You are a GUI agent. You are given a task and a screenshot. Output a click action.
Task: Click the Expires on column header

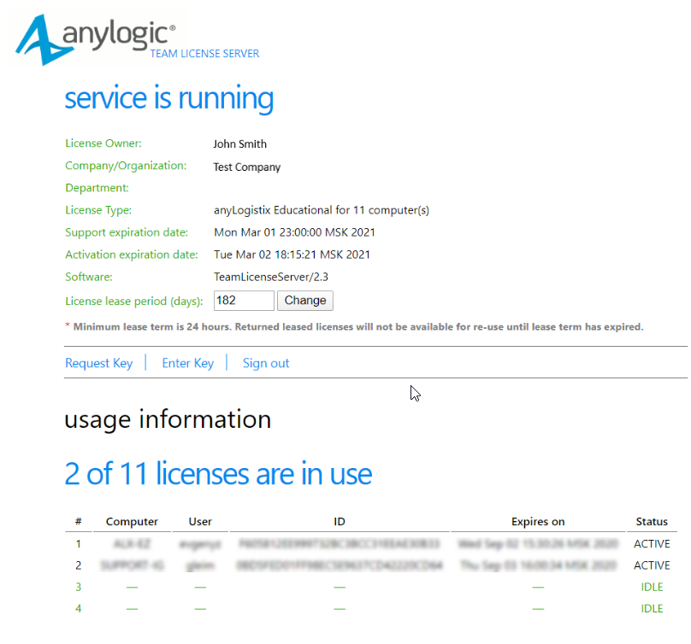(538, 522)
